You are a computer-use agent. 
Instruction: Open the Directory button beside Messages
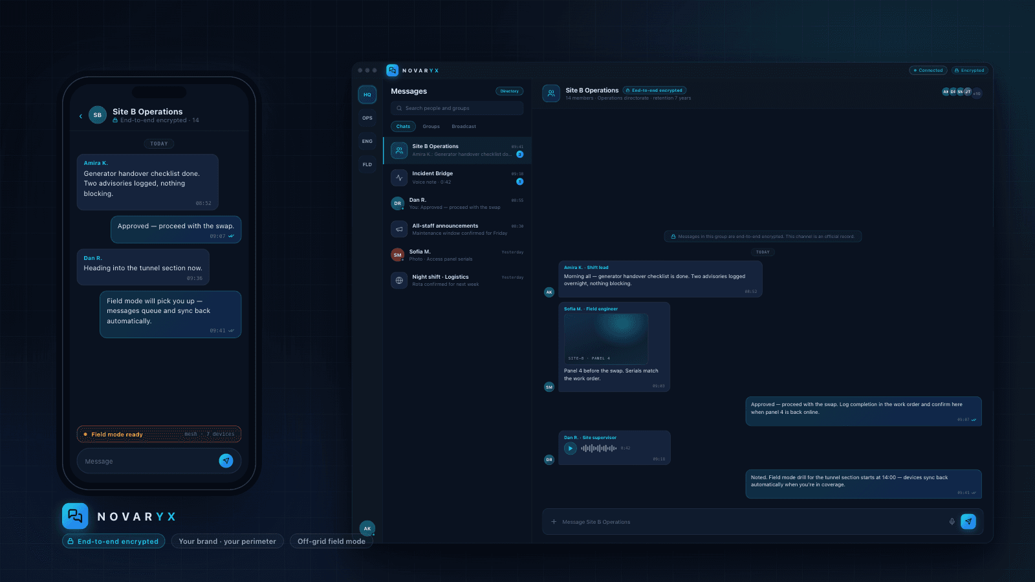pos(509,91)
